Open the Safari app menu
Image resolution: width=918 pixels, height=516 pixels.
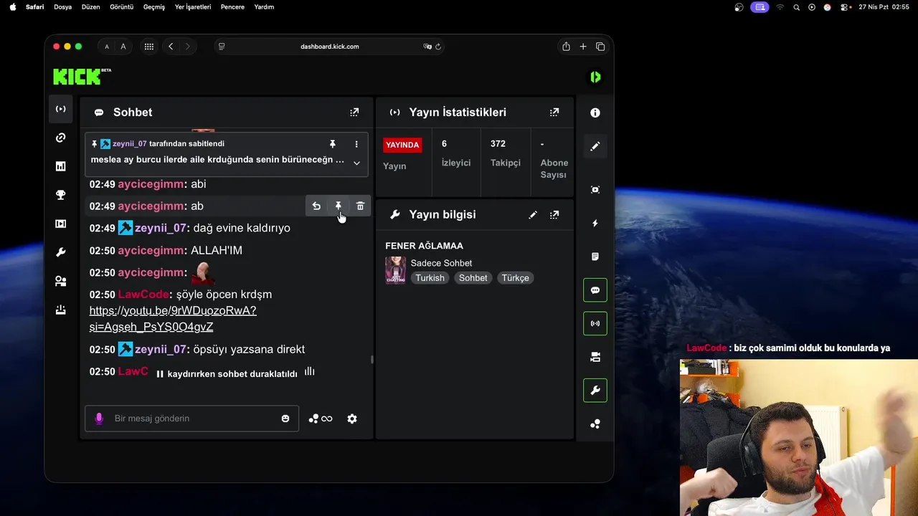pos(35,7)
